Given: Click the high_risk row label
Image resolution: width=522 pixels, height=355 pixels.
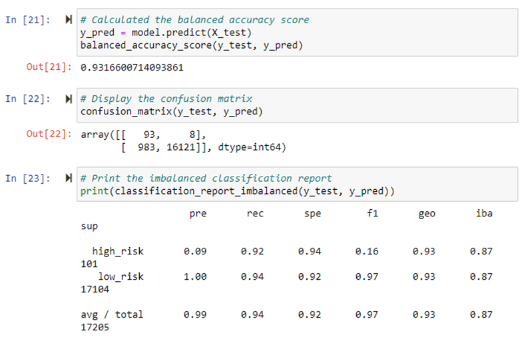Looking at the screenshot, I should coord(118,252).
